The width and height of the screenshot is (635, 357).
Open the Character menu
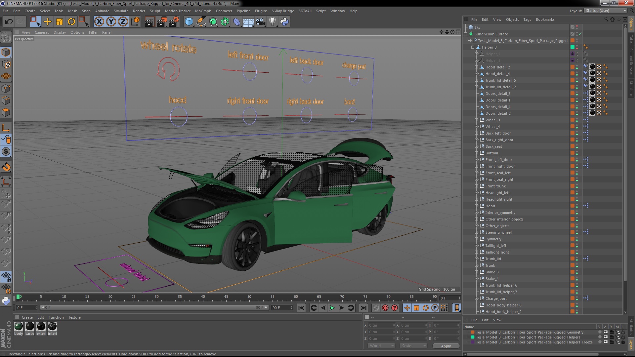pyautogui.click(x=224, y=11)
